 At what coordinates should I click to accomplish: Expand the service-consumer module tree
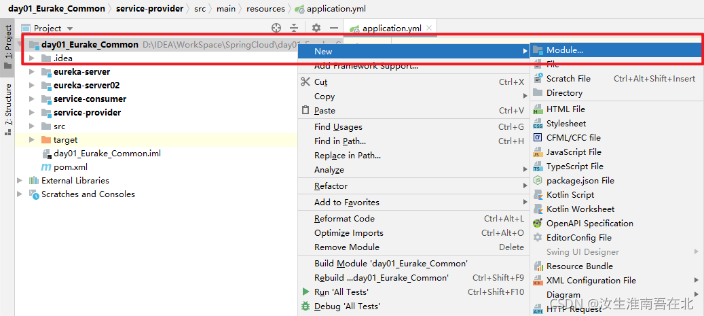pyautogui.click(x=32, y=99)
